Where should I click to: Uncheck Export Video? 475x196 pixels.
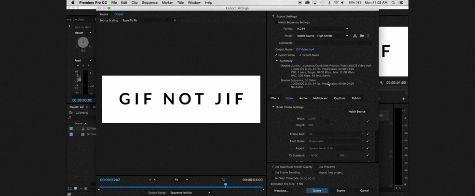click(276, 55)
